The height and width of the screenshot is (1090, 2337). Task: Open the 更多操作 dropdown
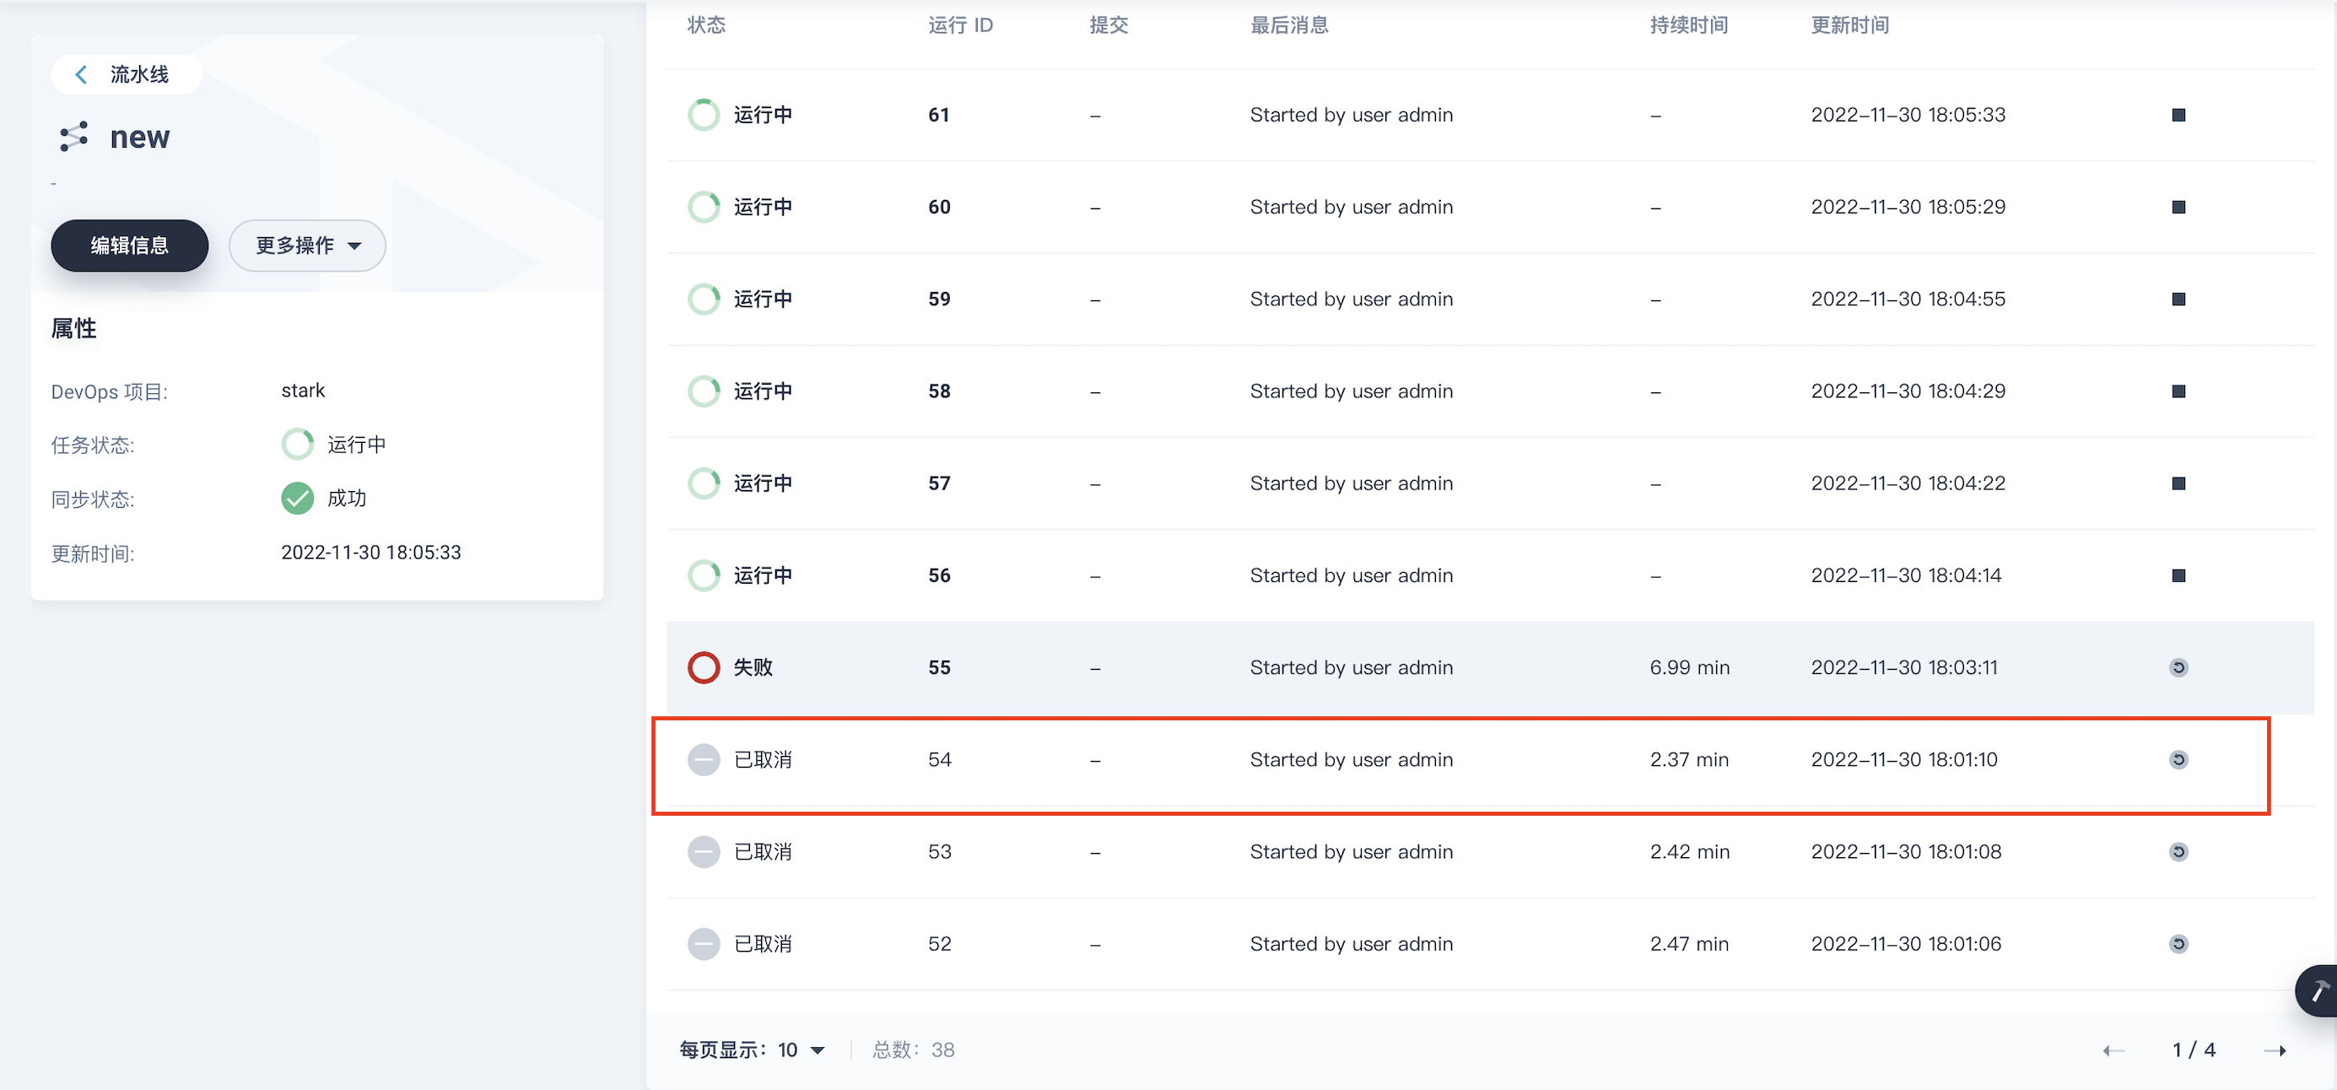[x=306, y=245]
